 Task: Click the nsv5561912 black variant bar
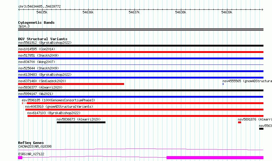[x=141, y=46]
